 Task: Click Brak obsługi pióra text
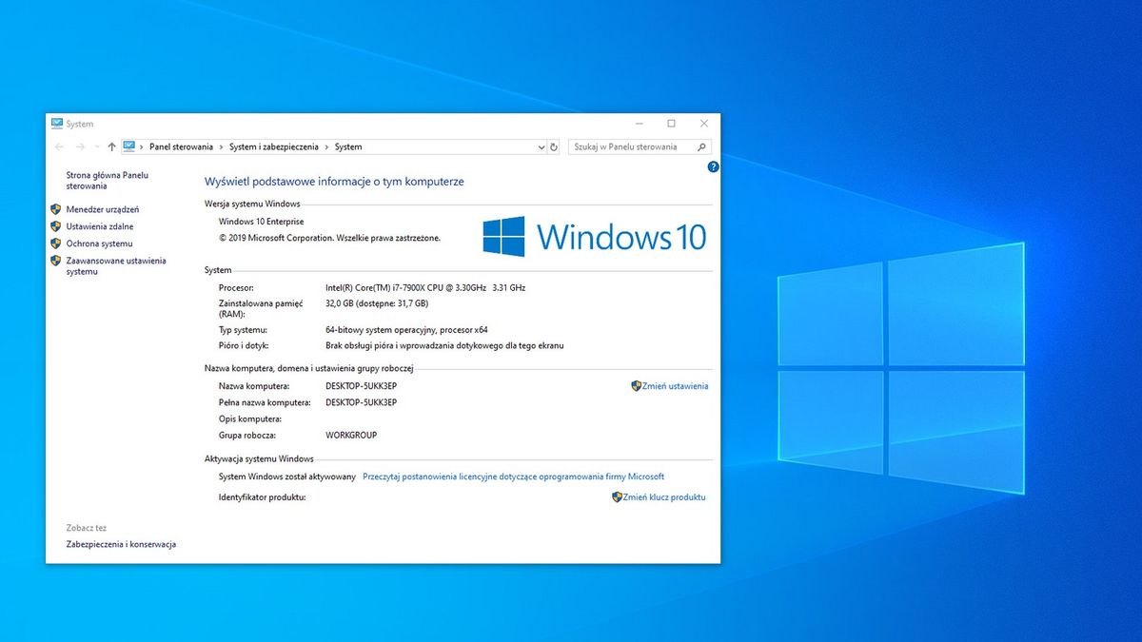click(444, 345)
